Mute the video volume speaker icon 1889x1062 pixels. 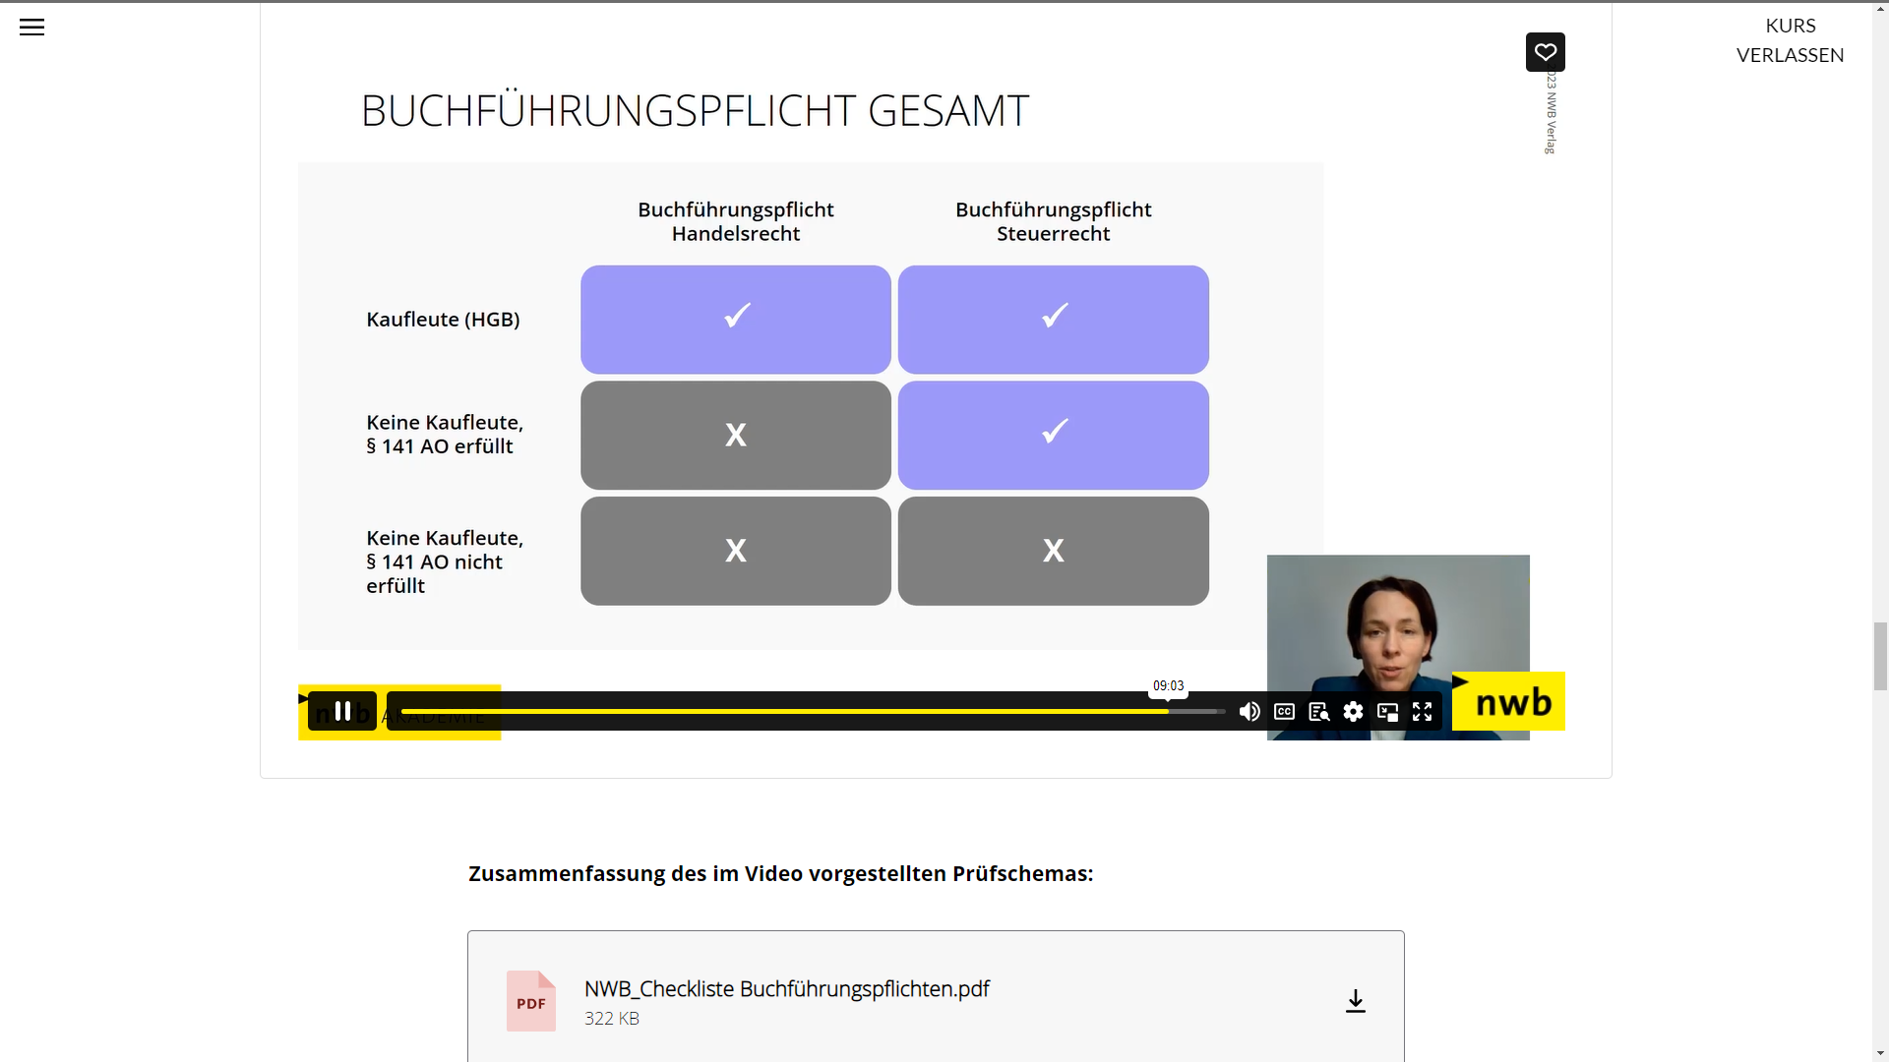1249,711
